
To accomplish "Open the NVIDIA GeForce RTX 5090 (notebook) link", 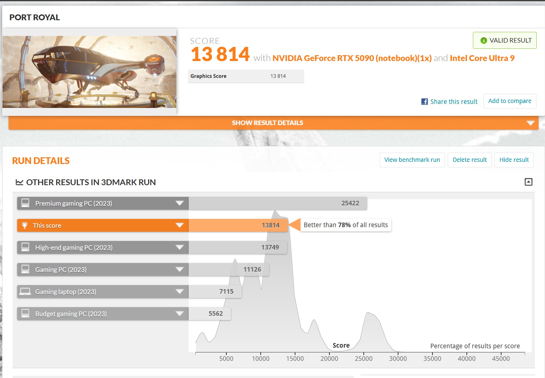I will [352, 58].
